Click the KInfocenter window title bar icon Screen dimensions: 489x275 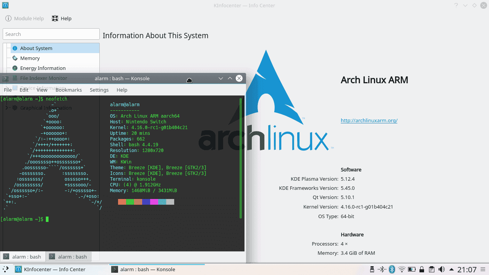point(5,5)
